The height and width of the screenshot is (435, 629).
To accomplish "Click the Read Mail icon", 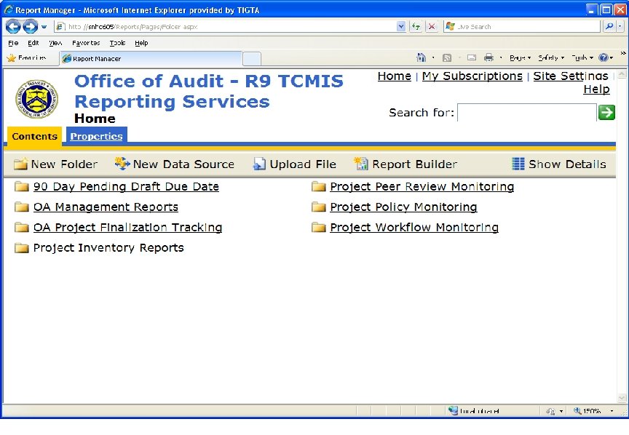I will [472, 57].
